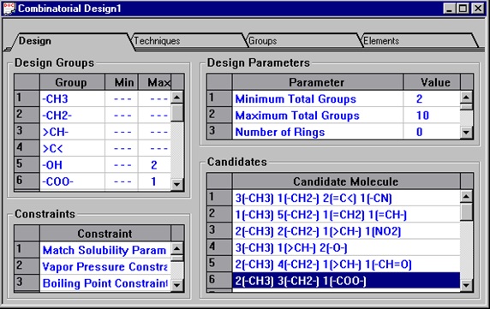Click the Design Groups scrollbar thumb
The width and height of the screenshot is (490, 309).
tap(176, 113)
